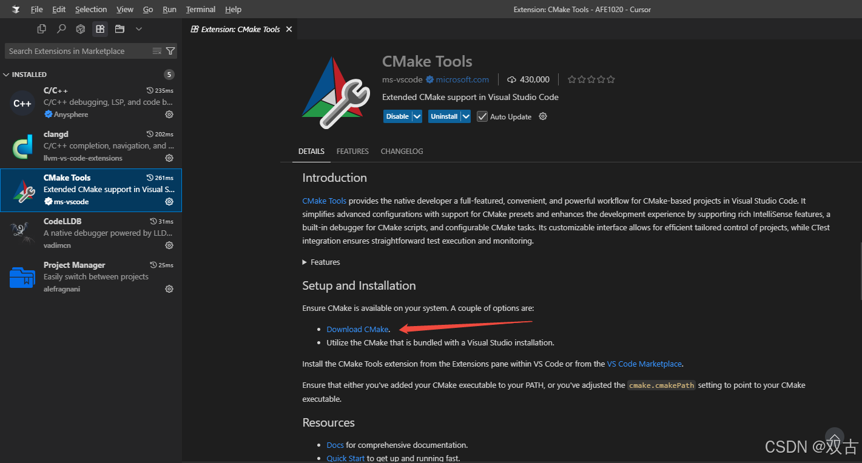Open the CodeLLDB extension settings gear
This screenshot has width=862, height=463.
pos(169,245)
